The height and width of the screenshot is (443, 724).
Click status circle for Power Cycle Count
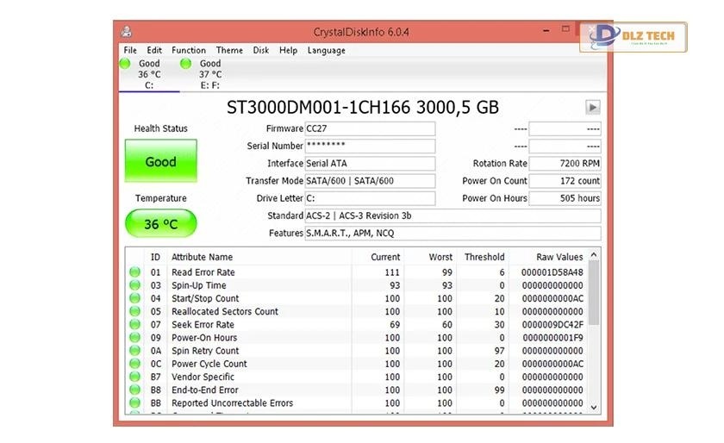tap(134, 363)
